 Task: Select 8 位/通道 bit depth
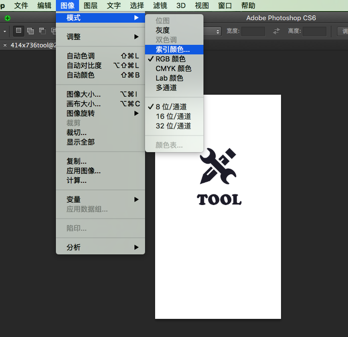point(171,107)
